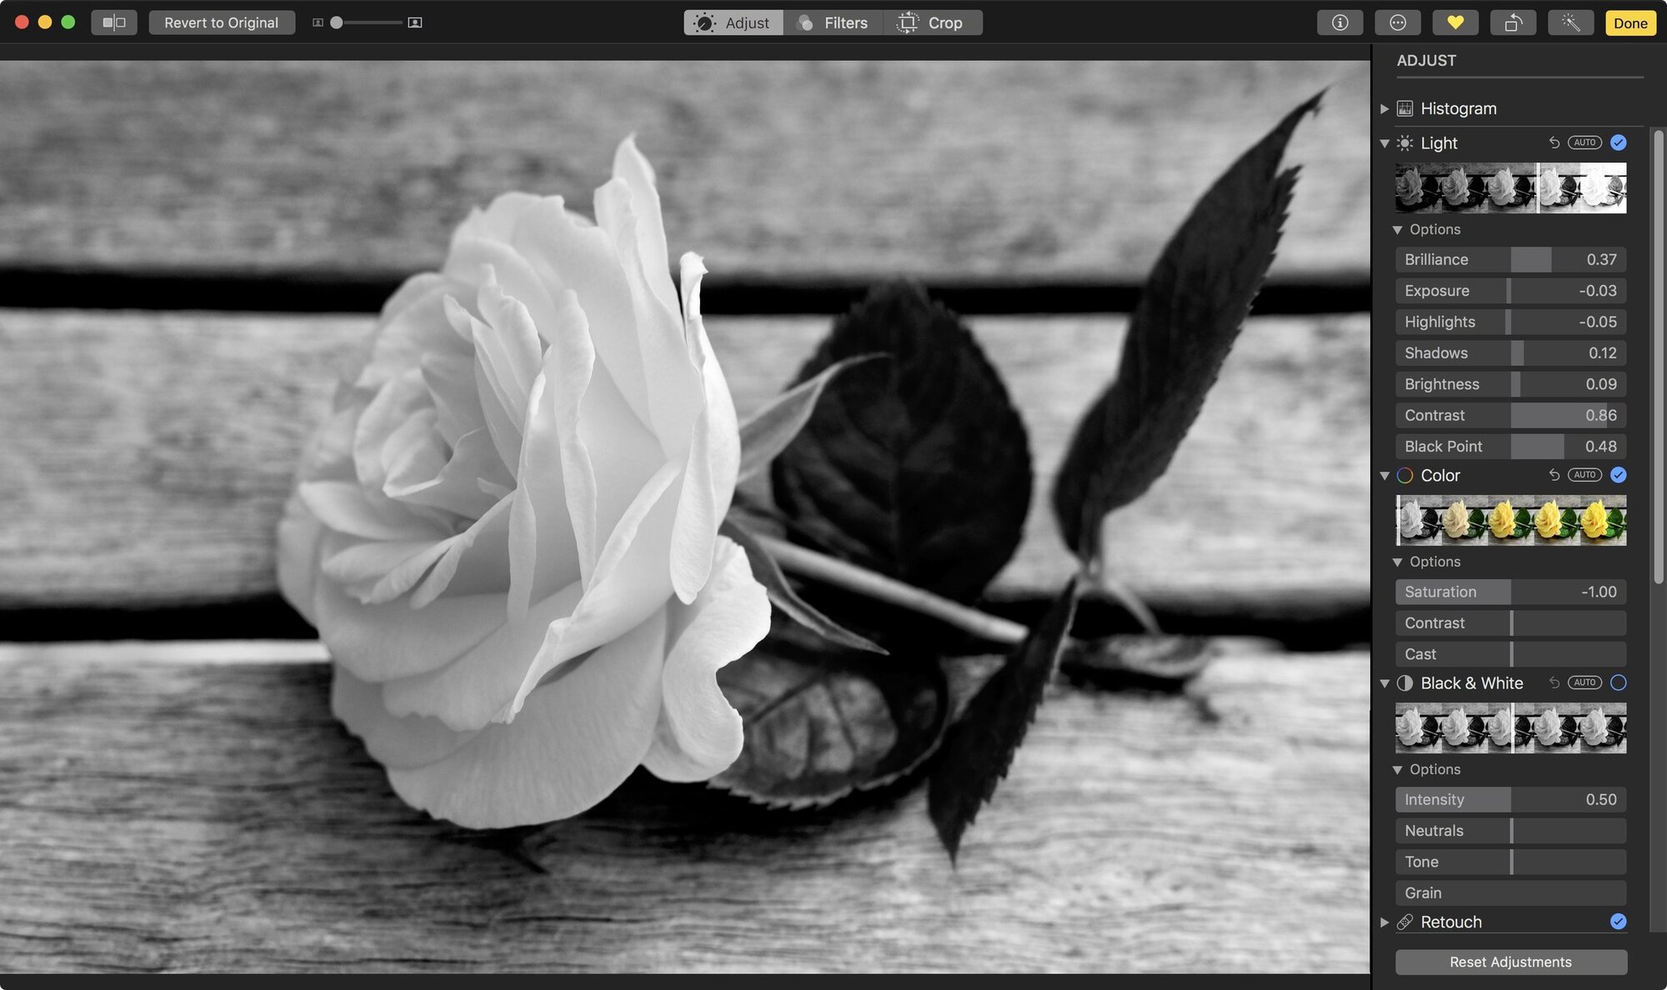Undo Black & White with revert arrow

[x=1554, y=682]
